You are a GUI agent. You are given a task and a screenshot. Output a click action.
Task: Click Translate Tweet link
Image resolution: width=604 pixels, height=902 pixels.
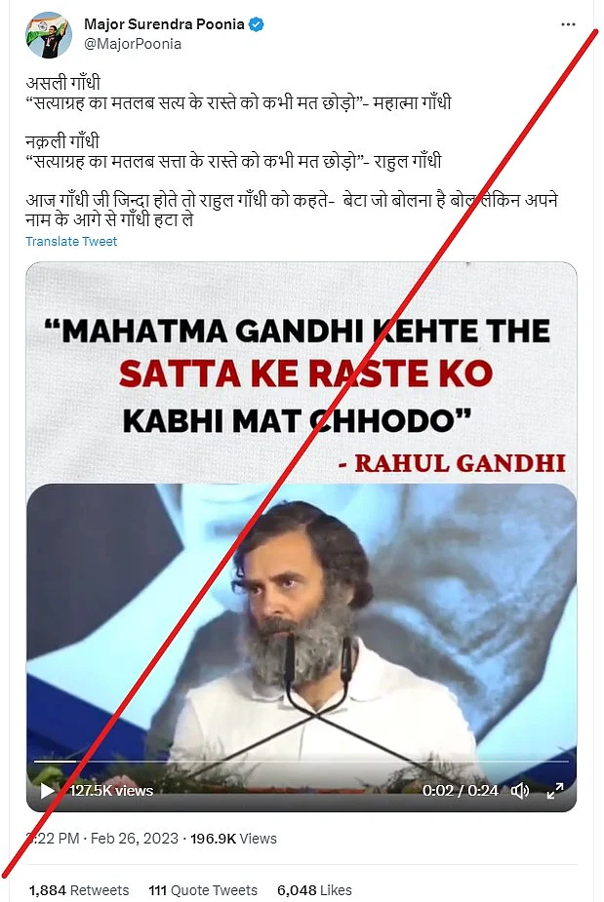tap(71, 242)
